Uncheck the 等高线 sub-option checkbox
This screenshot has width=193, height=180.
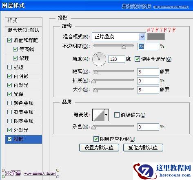tap(15, 49)
